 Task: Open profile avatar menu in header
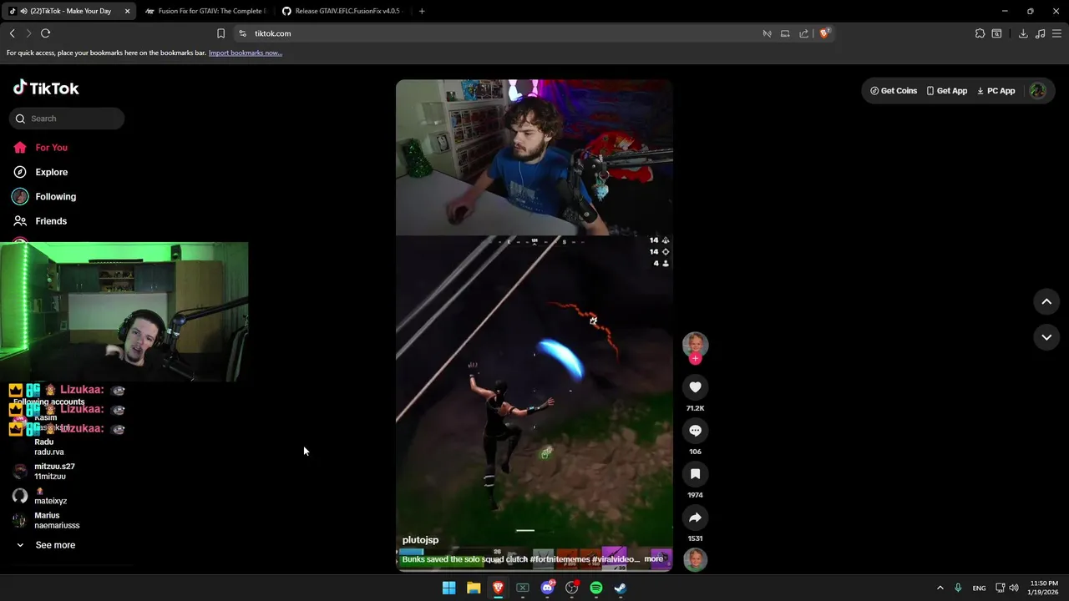[x=1038, y=91]
